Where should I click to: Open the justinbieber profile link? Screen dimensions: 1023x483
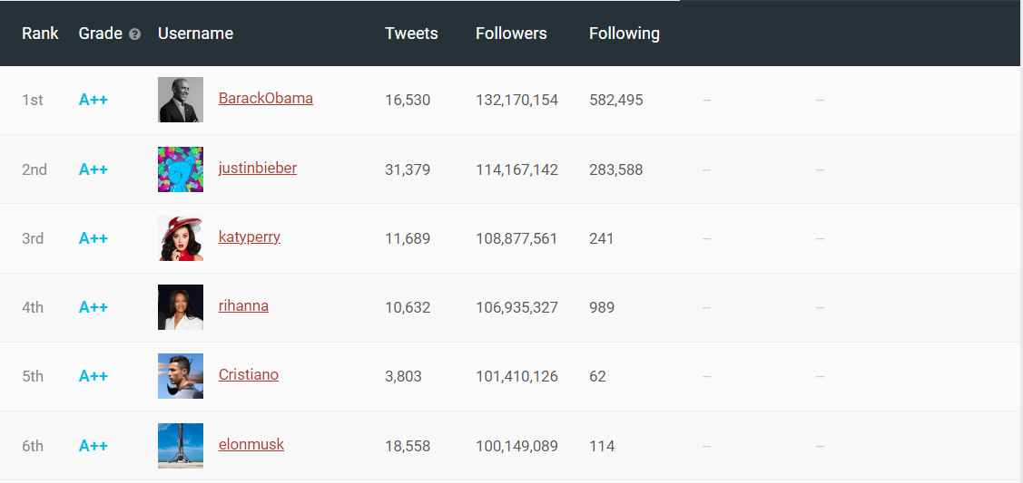pyautogui.click(x=257, y=169)
